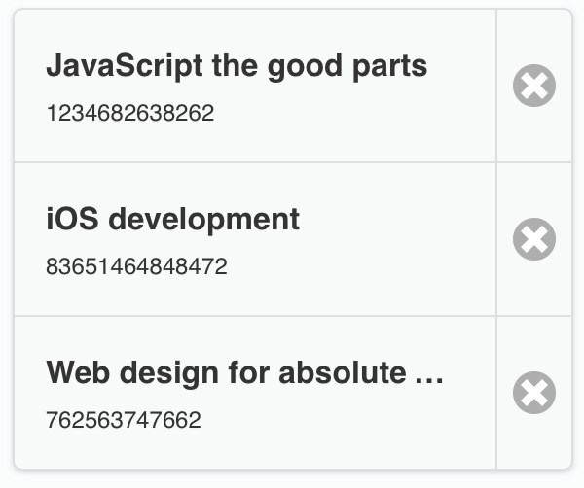Delete the Web design for absolute item
The height and width of the screenshot is (488, 584).
tap(534, 393)
